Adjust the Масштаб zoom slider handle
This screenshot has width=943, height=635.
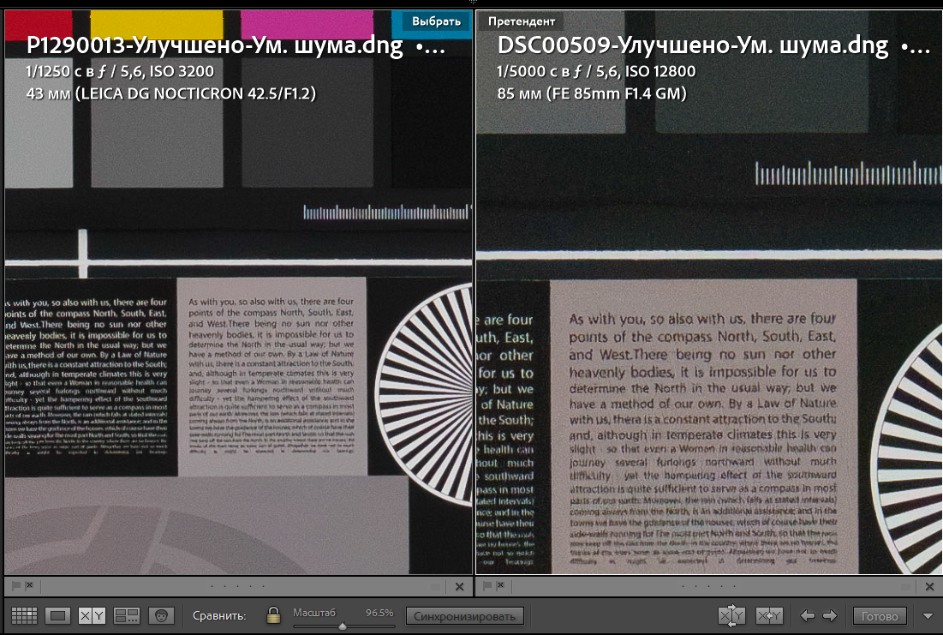343,626
